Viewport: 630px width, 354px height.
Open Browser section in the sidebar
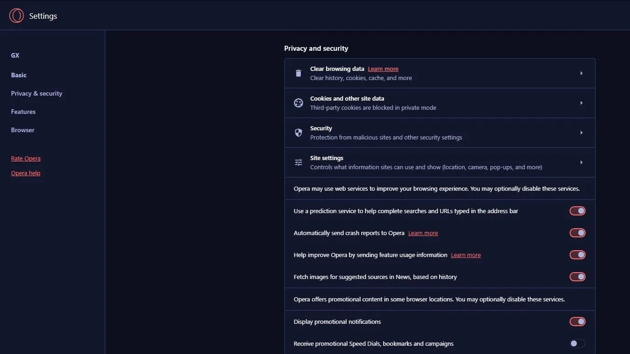click(x=23, y=130)
